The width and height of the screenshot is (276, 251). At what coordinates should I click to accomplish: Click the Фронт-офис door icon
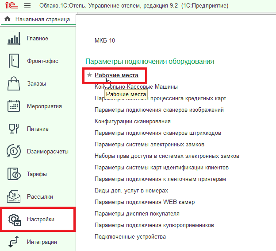click(x=14, y=61)
